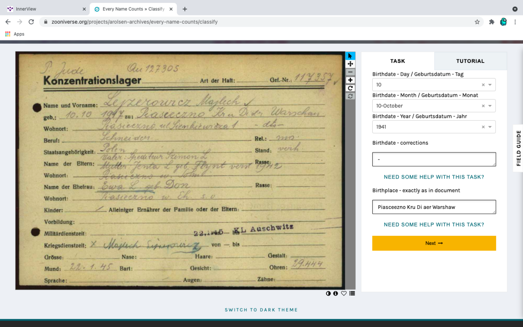
Task: Open a new browser tab
Action: 185,9
